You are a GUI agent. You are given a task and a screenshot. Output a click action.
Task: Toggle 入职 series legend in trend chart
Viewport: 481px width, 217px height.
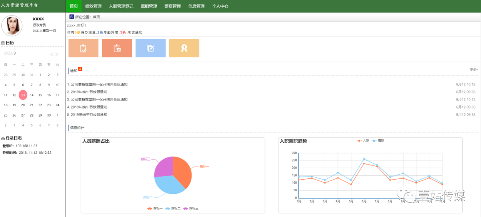(x=363, y=141)
